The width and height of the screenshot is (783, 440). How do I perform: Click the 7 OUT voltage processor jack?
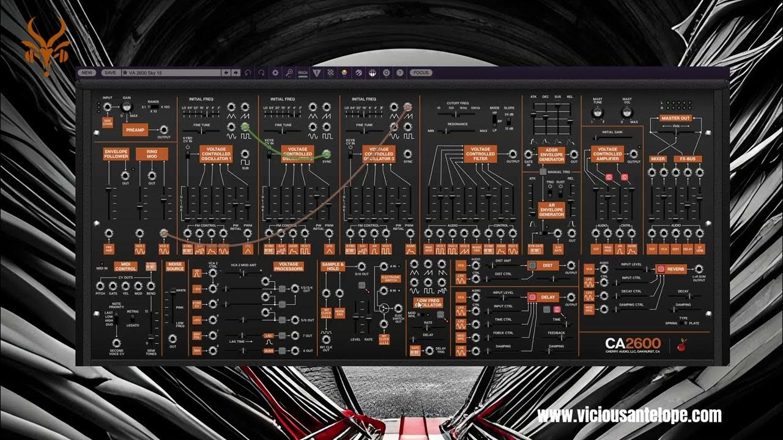pyautogui.click(x=294, y=335)
